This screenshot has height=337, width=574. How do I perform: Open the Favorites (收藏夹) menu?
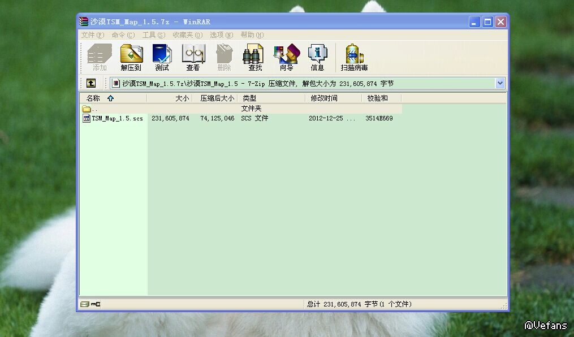click(187, 35)
